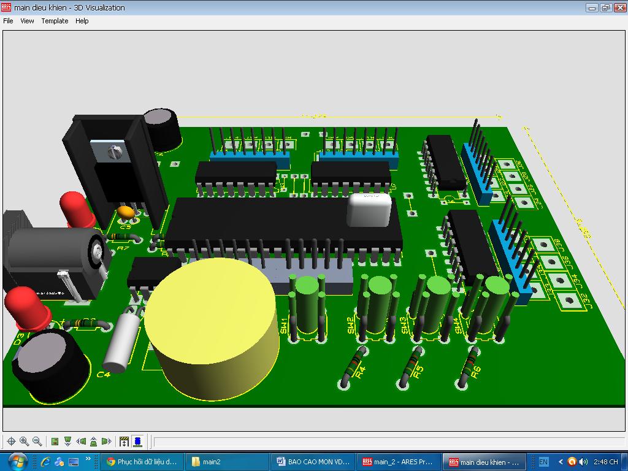
Task: Click the orange tray application icon
Action: 572,462
